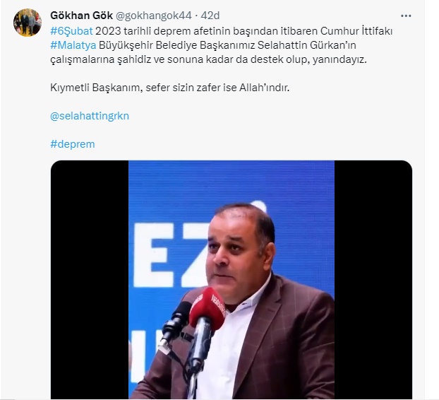
Task: Click the name 'Selahattin Gürkan'ın' in the tweet
Action: (306, 45)
